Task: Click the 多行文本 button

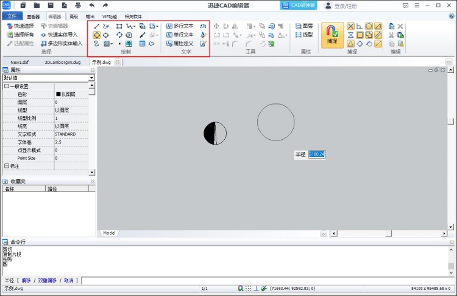Action: pos(180,26)
